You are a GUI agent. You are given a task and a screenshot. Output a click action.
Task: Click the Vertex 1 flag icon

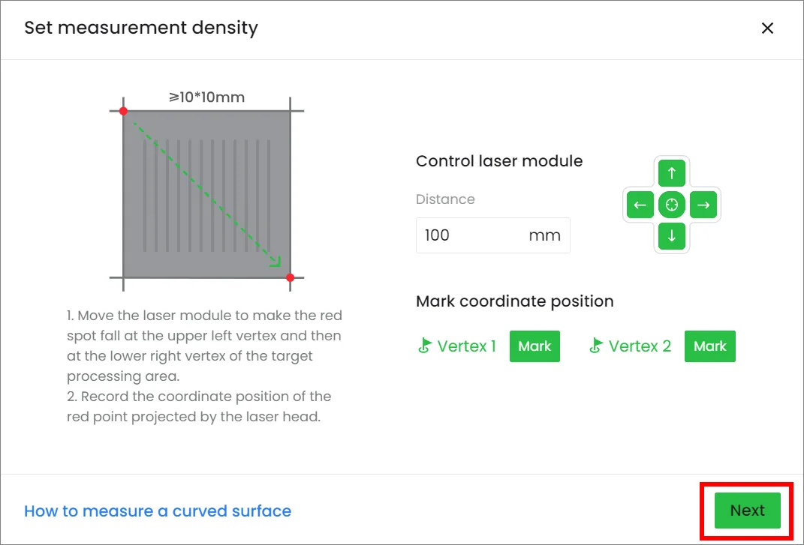424,346
